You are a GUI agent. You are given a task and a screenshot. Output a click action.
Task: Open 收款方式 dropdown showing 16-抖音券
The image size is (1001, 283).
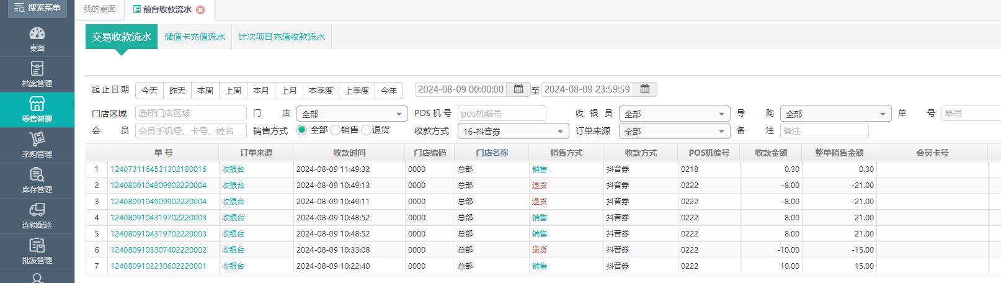pos(513,131)
